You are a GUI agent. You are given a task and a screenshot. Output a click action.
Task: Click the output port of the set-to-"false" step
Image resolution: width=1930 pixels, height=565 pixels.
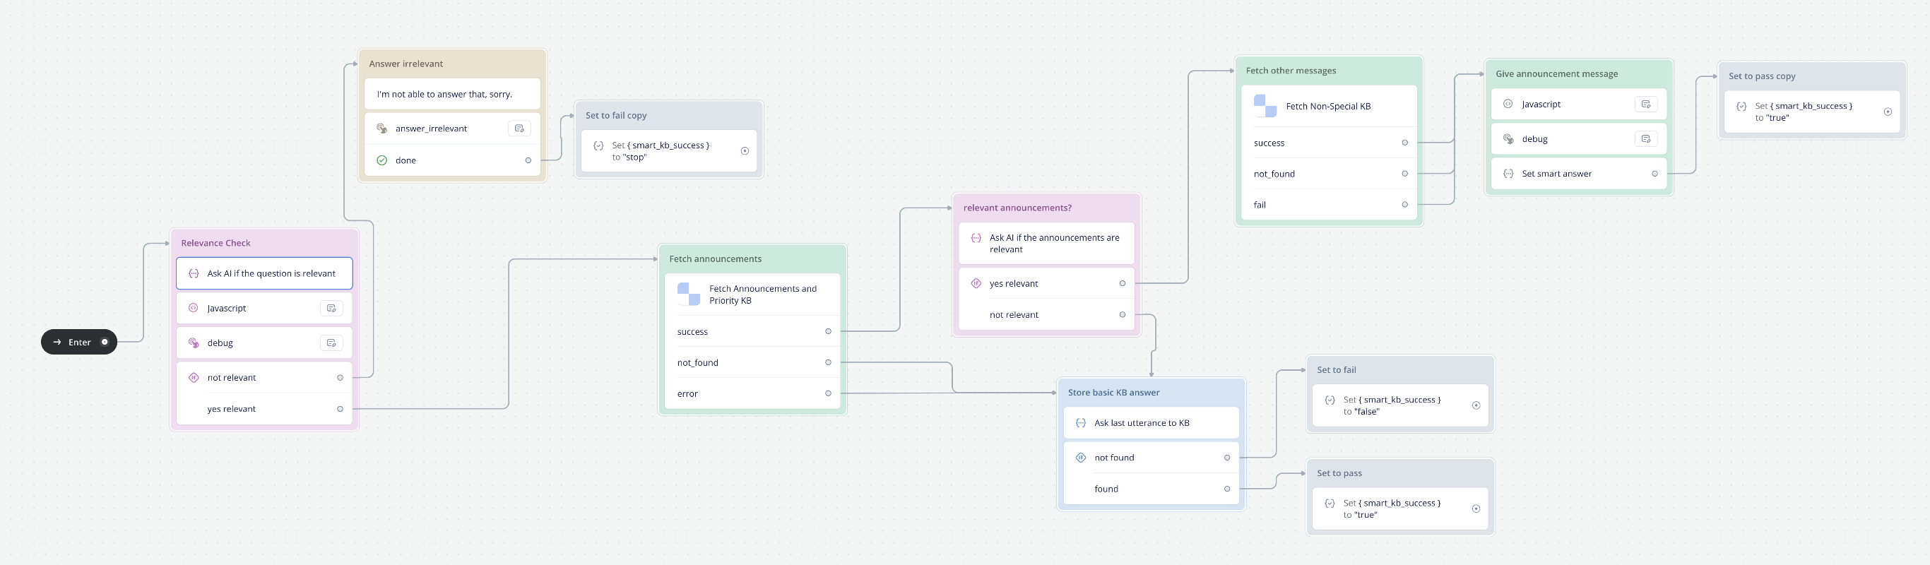click(x=1476, y=405)
